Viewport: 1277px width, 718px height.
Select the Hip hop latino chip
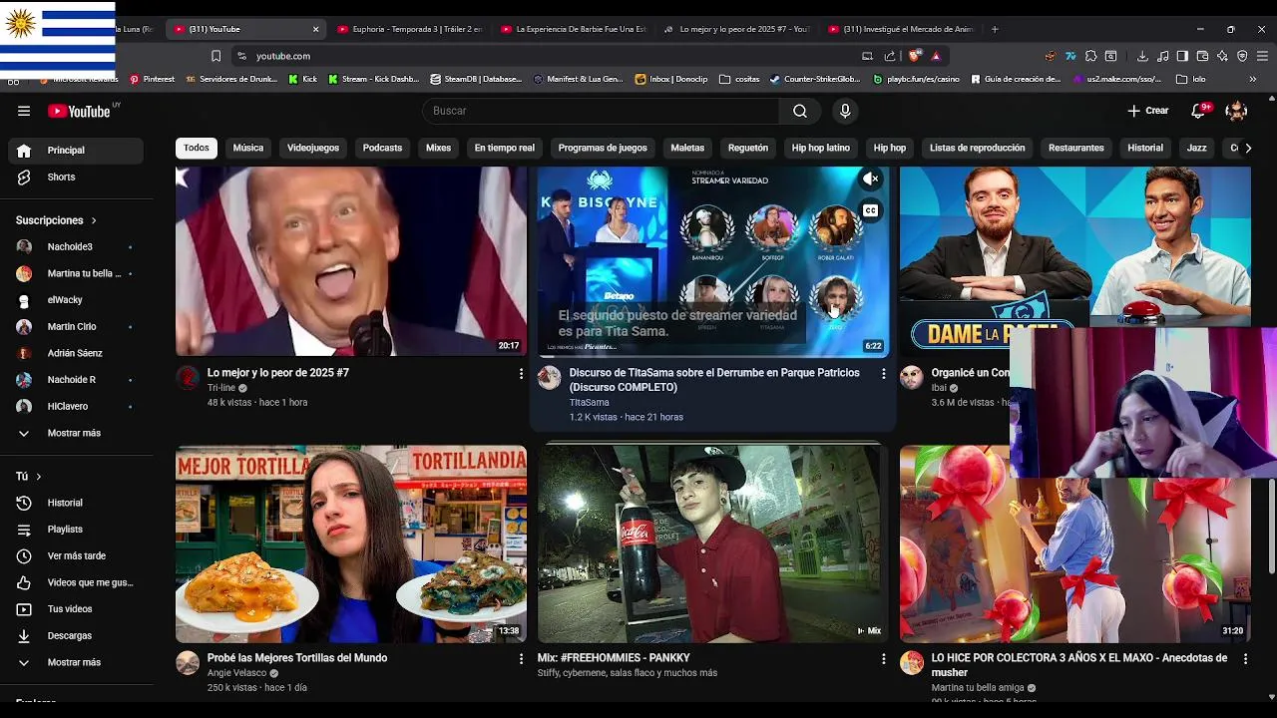pos(821,148)
